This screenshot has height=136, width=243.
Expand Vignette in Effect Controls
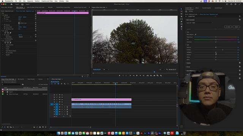click(3, 55)
